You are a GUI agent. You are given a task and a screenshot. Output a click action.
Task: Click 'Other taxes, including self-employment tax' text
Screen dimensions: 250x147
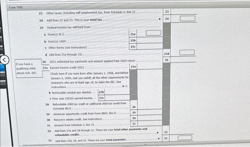pyautogui.click(x=91, y=12)
